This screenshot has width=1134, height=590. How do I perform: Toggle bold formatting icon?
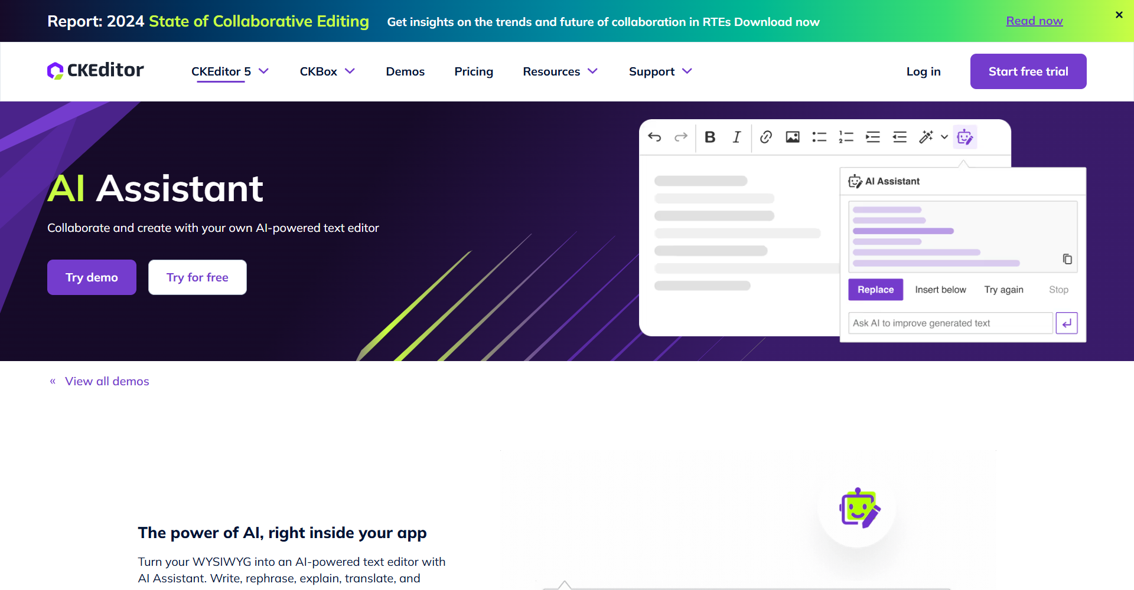(x=710, y=137)
